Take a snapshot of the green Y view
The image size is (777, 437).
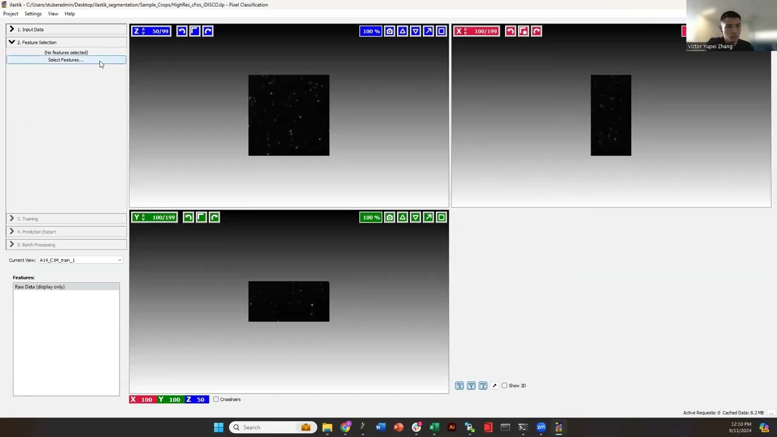[390, 217]
